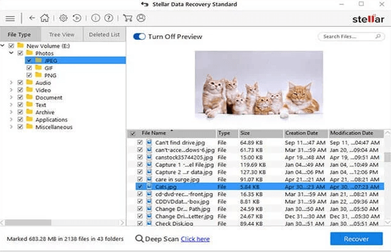Uncheck the Cats.jpg file checkbox

140,187
